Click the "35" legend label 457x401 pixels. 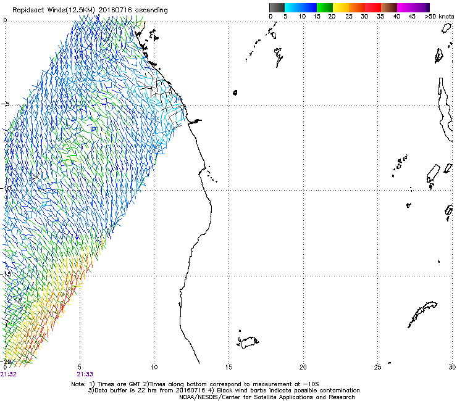(380, 17)
